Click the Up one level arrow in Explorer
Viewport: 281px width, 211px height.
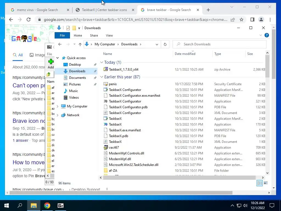click(x=80, y=44)
